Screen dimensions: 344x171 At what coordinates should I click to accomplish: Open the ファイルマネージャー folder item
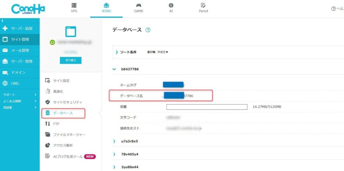69,135
